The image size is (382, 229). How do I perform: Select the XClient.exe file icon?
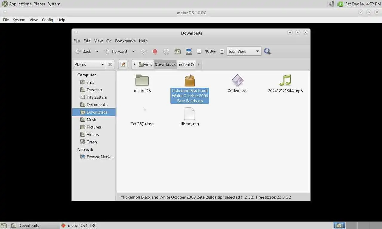(238, 81)
